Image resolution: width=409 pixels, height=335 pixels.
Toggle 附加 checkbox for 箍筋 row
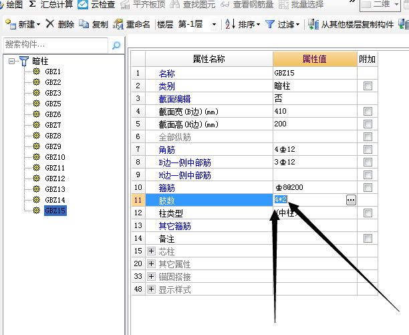pos(368,188)
